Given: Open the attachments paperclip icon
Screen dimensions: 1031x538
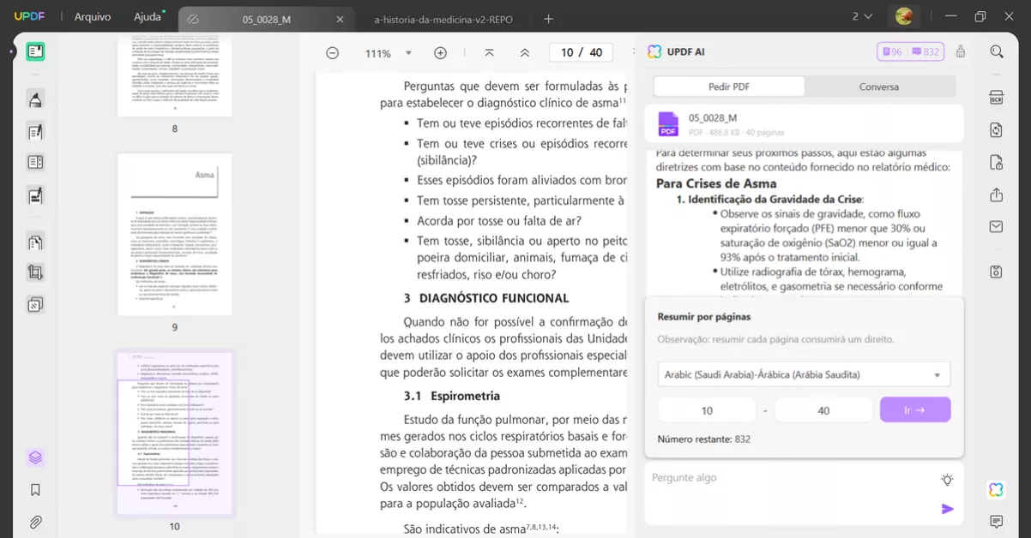Looking at the screenshot, I should pos(35,522).
